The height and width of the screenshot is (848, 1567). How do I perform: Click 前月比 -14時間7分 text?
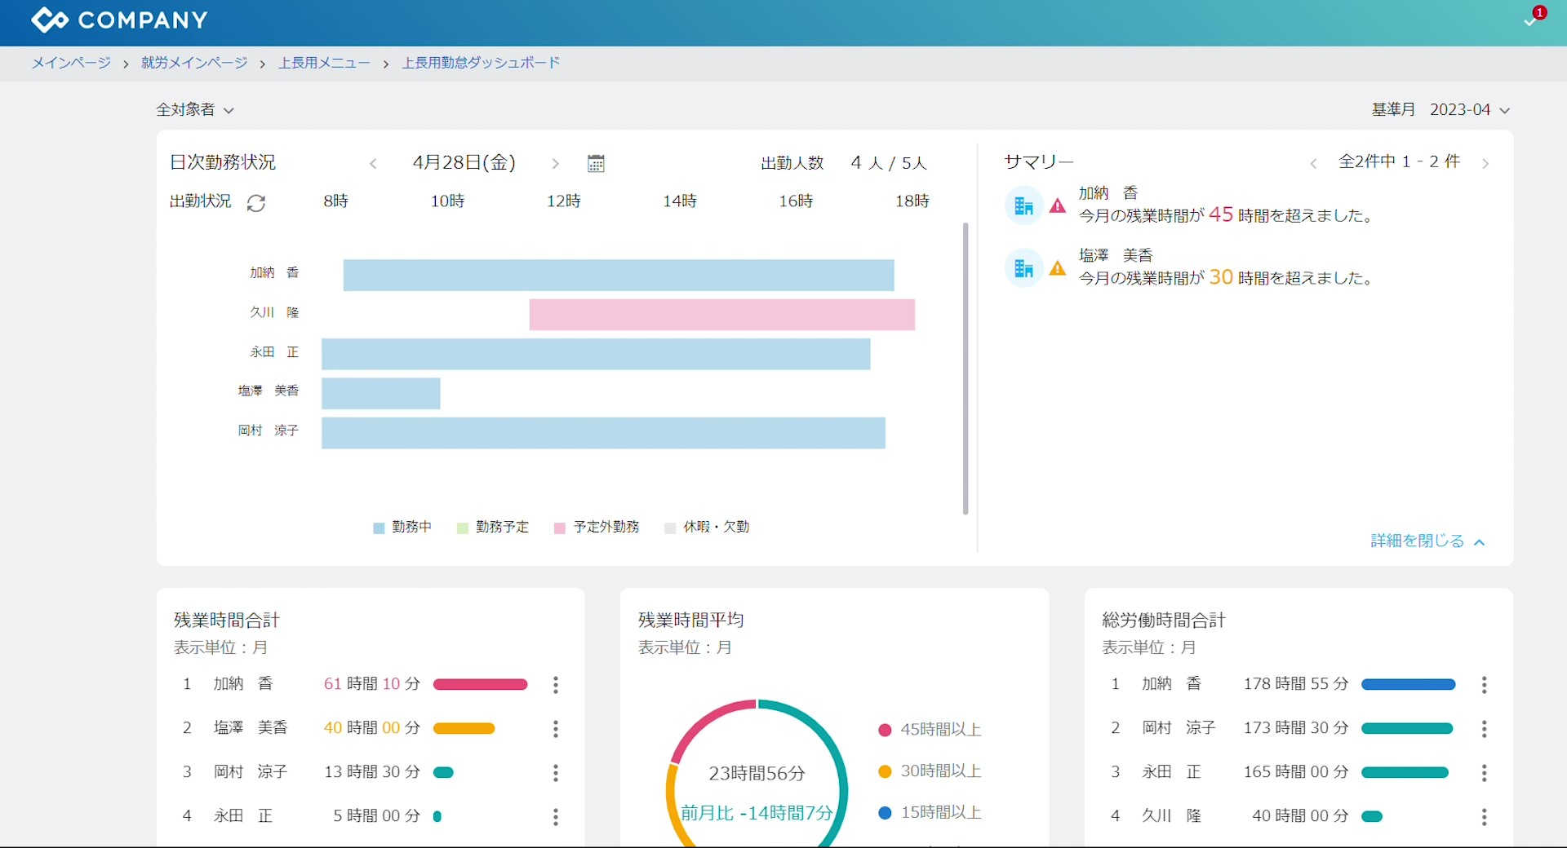pyautogui.click(x=757, y=814)
